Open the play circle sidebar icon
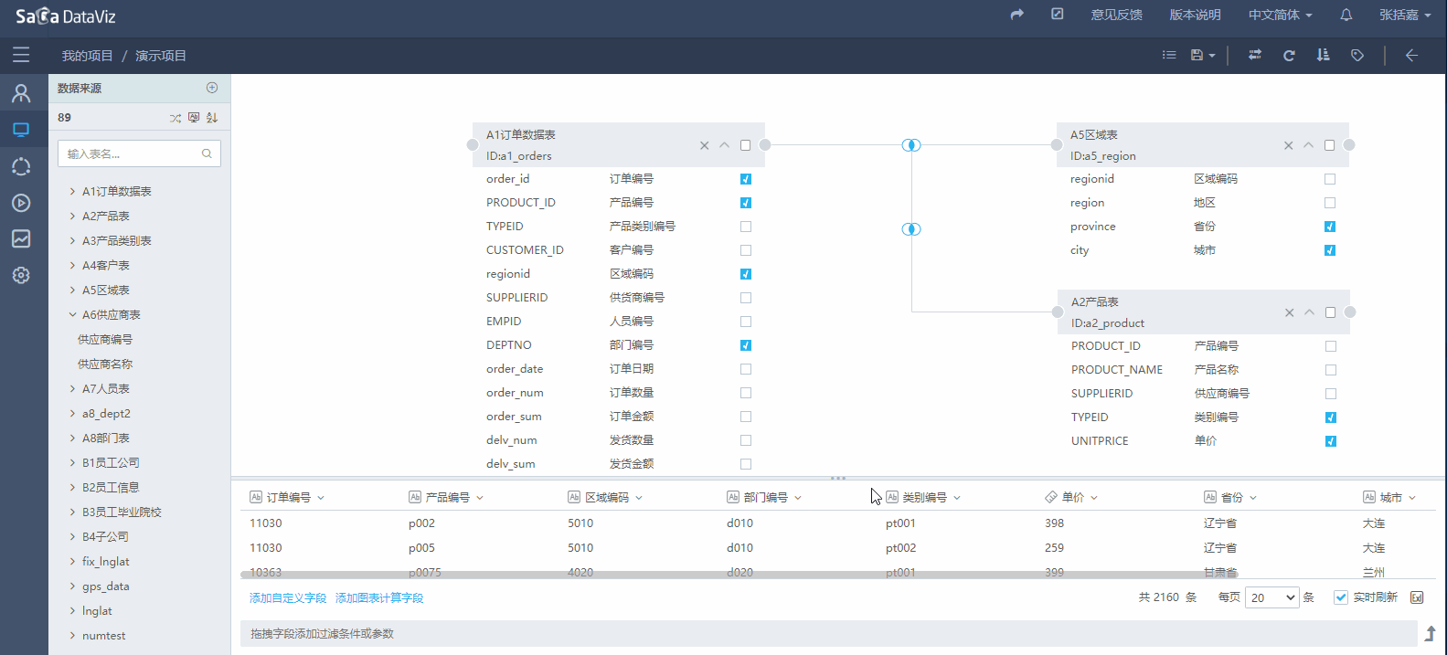This screenshot has height=655, width=1447. [x=21, y=203]
